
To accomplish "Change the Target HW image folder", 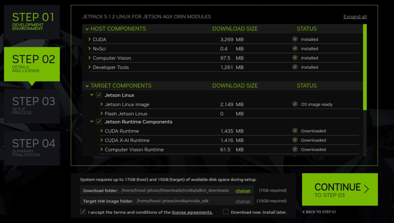I will 243,201.
